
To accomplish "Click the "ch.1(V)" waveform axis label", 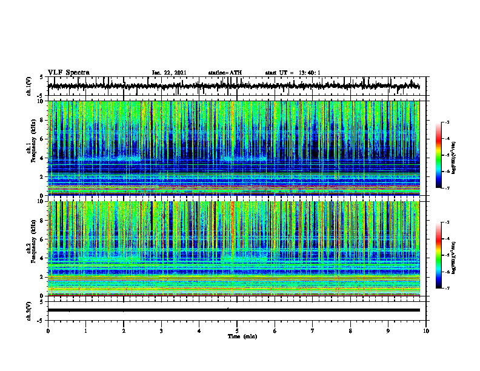I will pos(29,86).
